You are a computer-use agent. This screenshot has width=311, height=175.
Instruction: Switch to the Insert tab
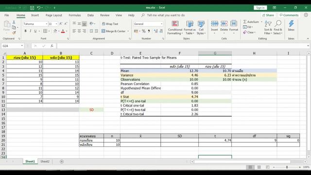35,15
